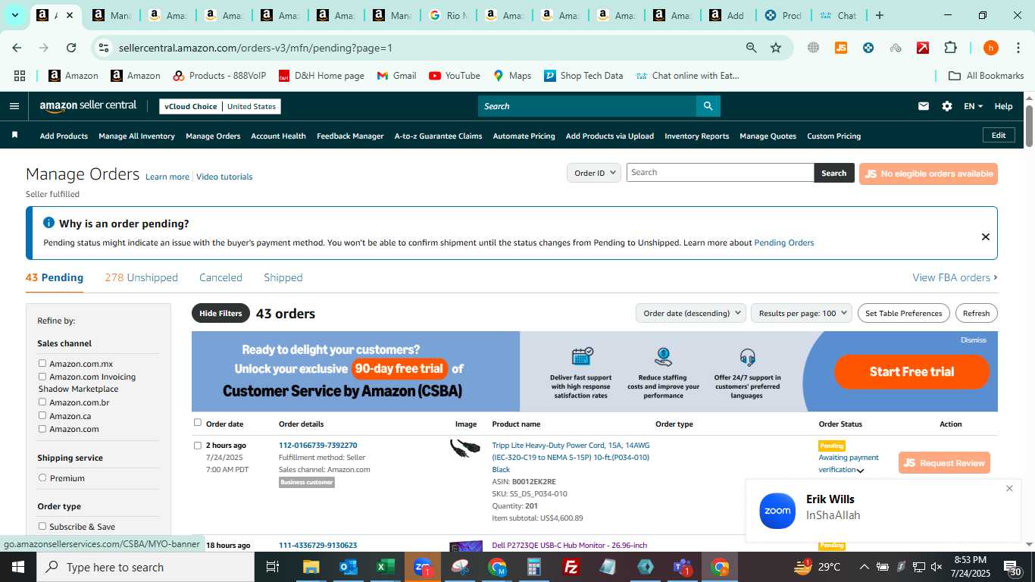The image size is (1035, 582).
Task: Open the EN language dropdown
Action: [x=973, y=106]
